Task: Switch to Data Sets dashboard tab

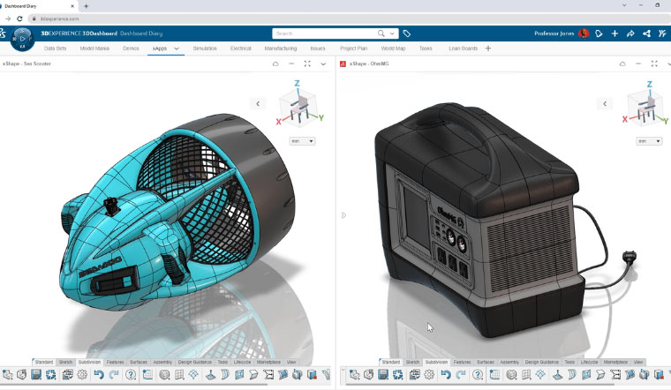Action: (x=56, y=49)
